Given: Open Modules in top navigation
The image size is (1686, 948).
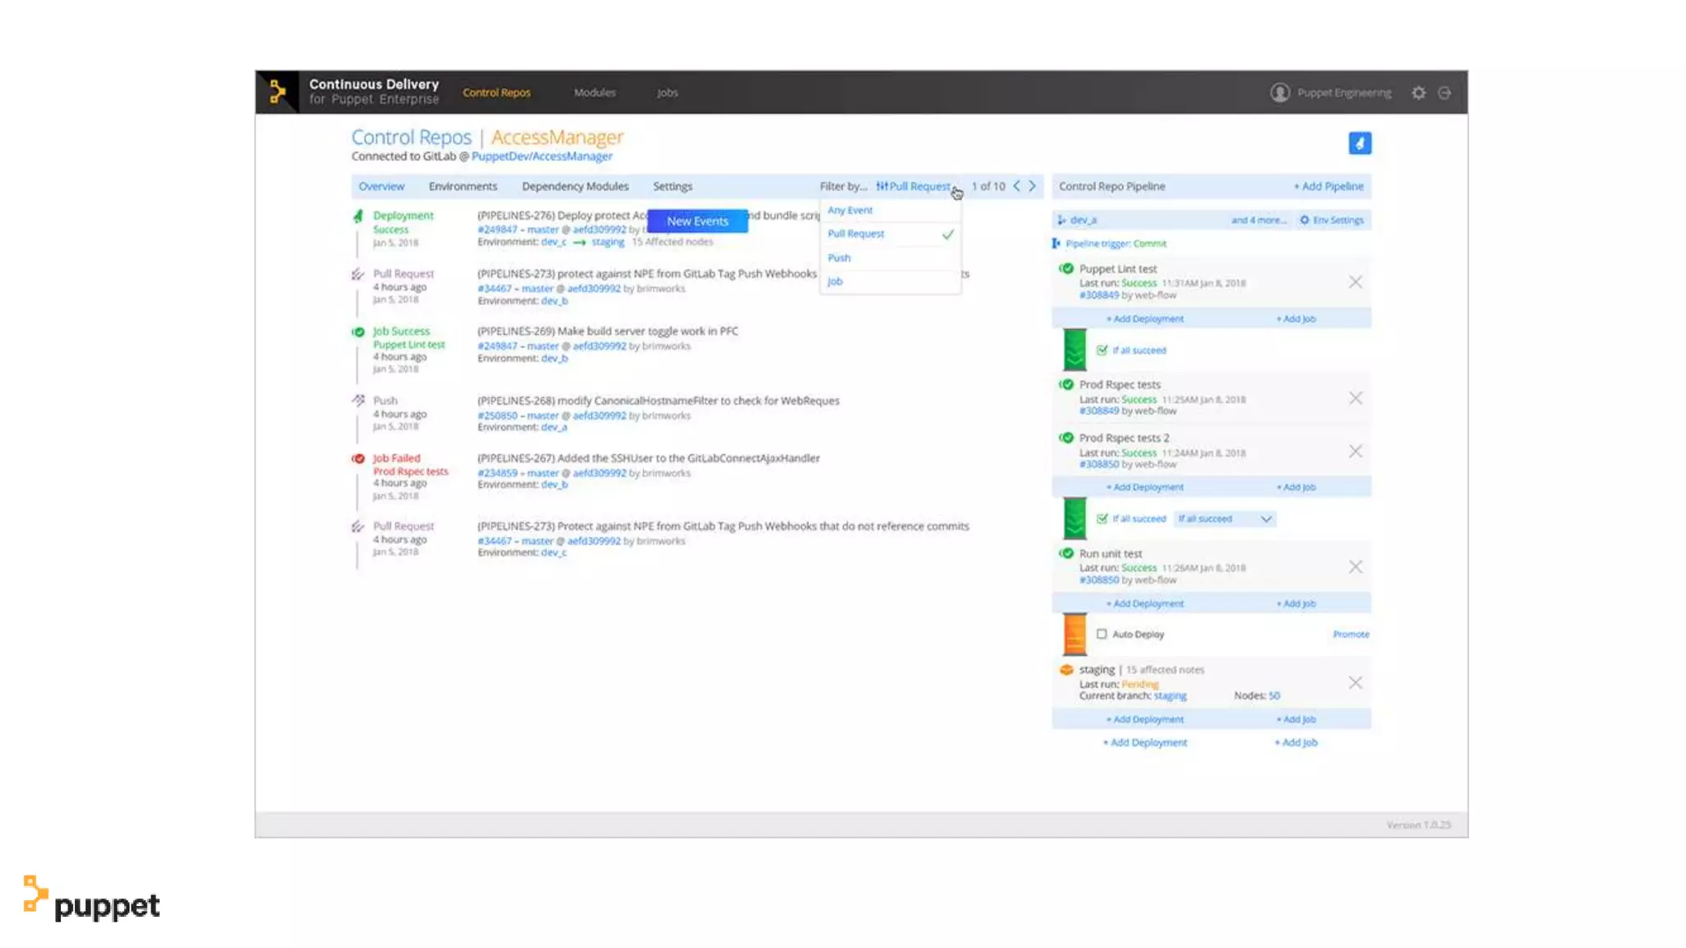Looking at the screenshot, I should point(594,93).
